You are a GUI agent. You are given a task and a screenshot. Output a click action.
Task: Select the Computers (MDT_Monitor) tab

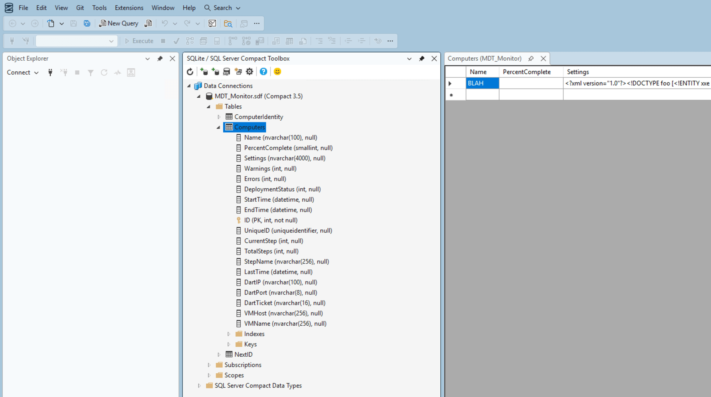coord(484,58)
